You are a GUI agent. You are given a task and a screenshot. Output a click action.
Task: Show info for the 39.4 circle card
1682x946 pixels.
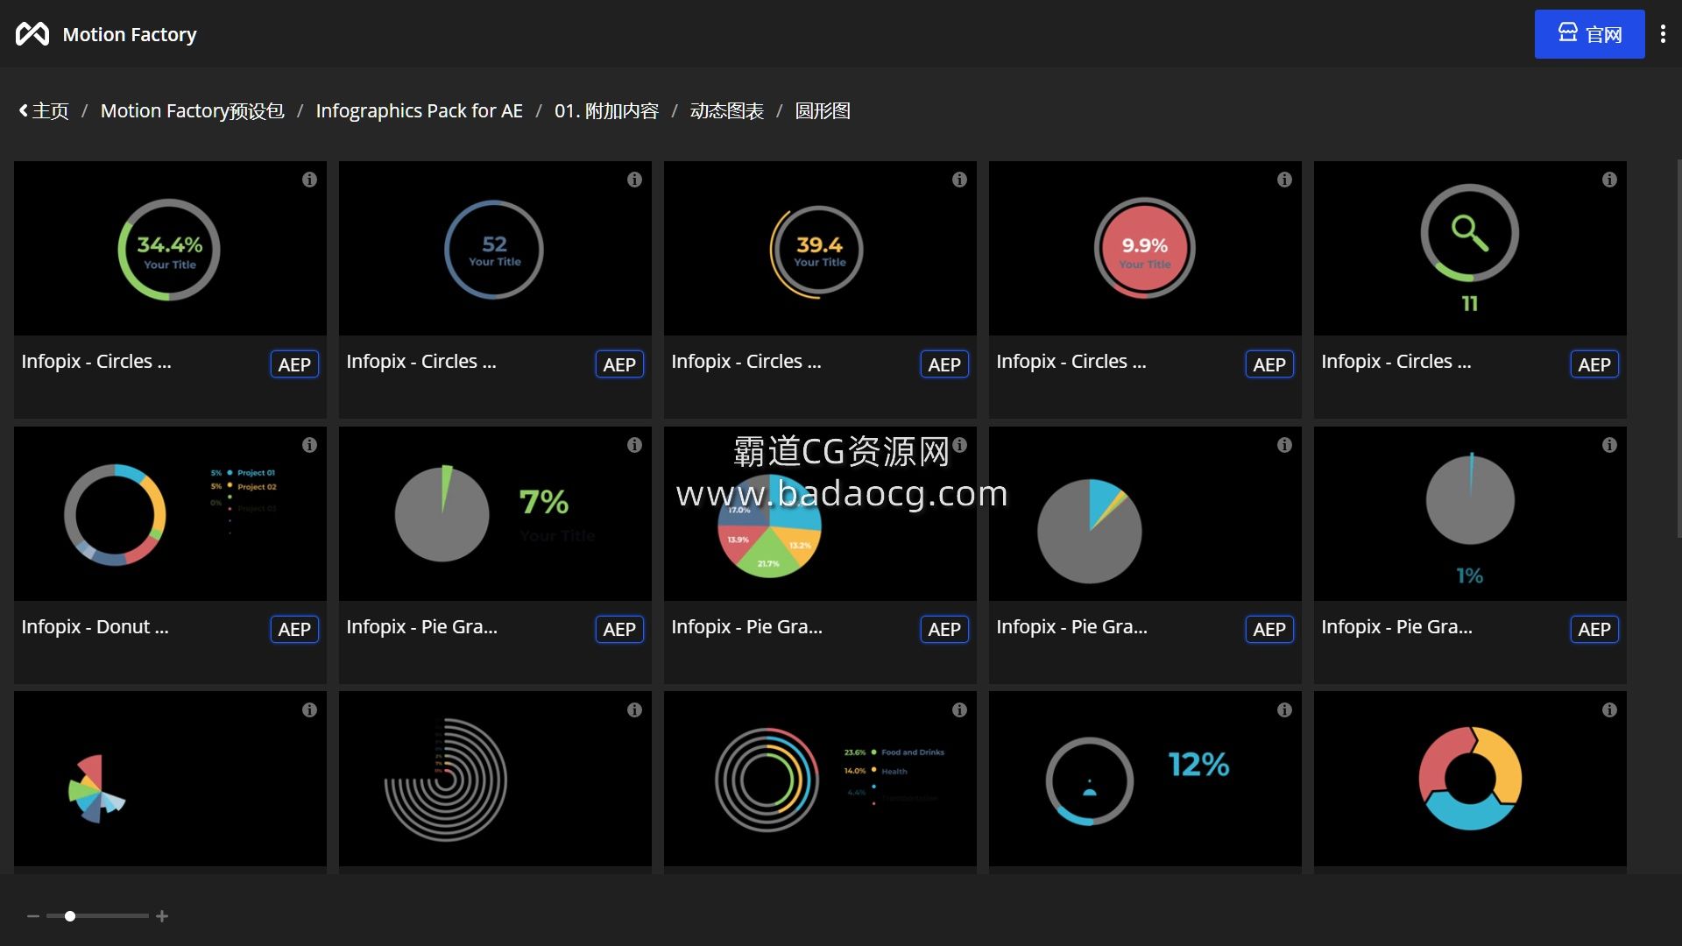[x=959, y=180]
